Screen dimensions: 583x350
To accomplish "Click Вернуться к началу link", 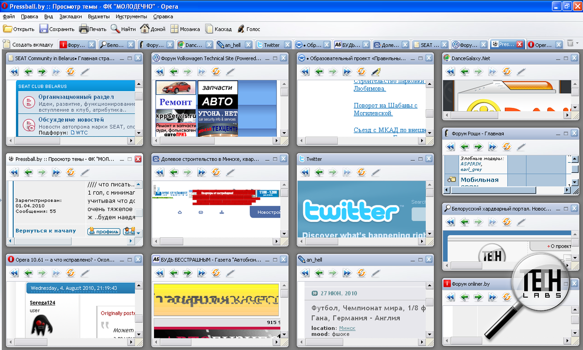I will [x=46, y=231].
